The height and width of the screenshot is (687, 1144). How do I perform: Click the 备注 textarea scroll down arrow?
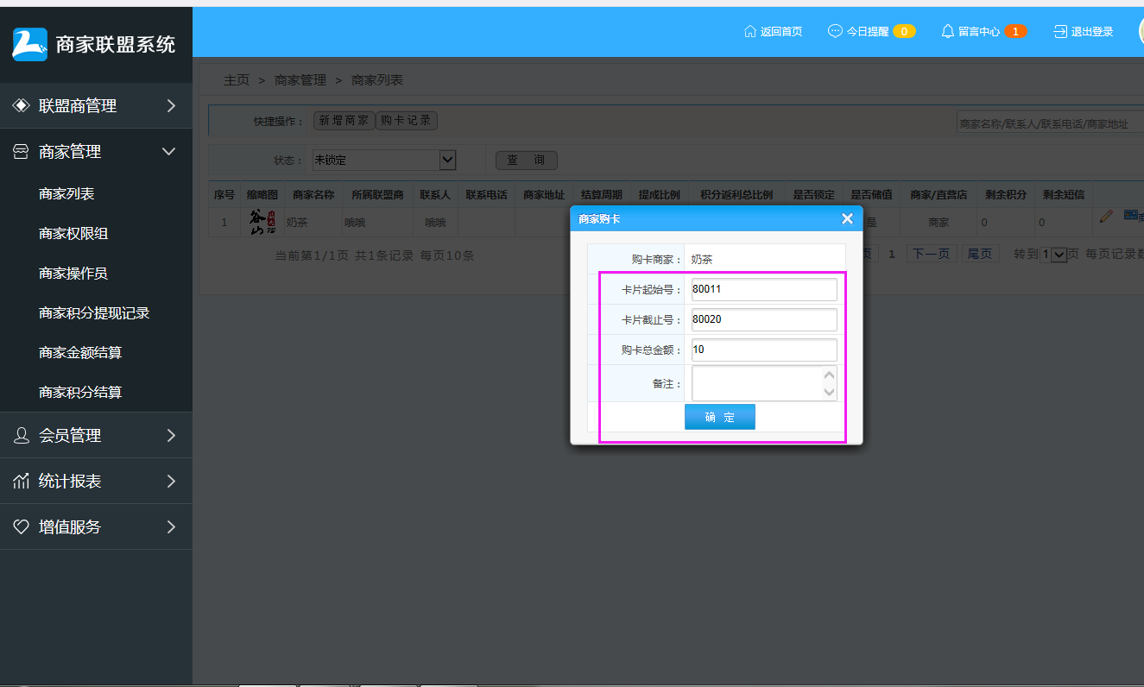[x=830, y=393]
